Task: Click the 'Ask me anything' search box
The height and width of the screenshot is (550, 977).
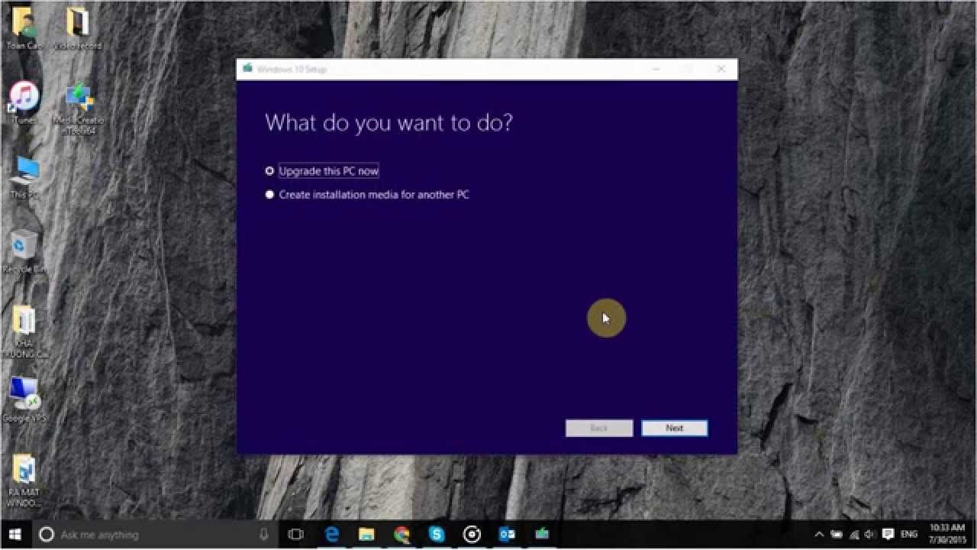Action: click(x=156, y=535)
